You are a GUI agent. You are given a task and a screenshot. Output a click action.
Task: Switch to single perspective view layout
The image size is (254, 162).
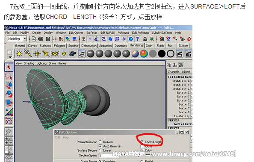click(9, 132)
